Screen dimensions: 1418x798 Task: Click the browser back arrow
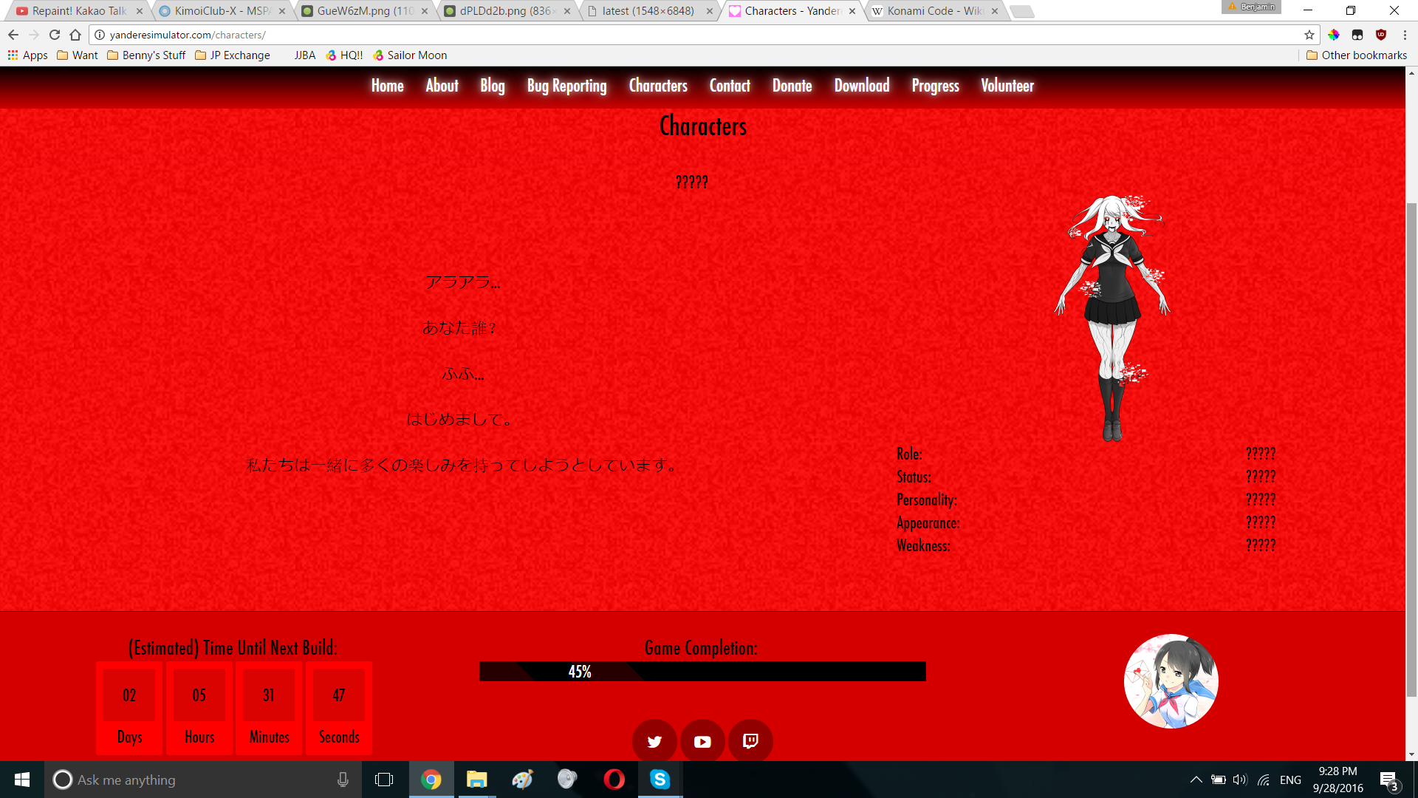pos(13,35)
